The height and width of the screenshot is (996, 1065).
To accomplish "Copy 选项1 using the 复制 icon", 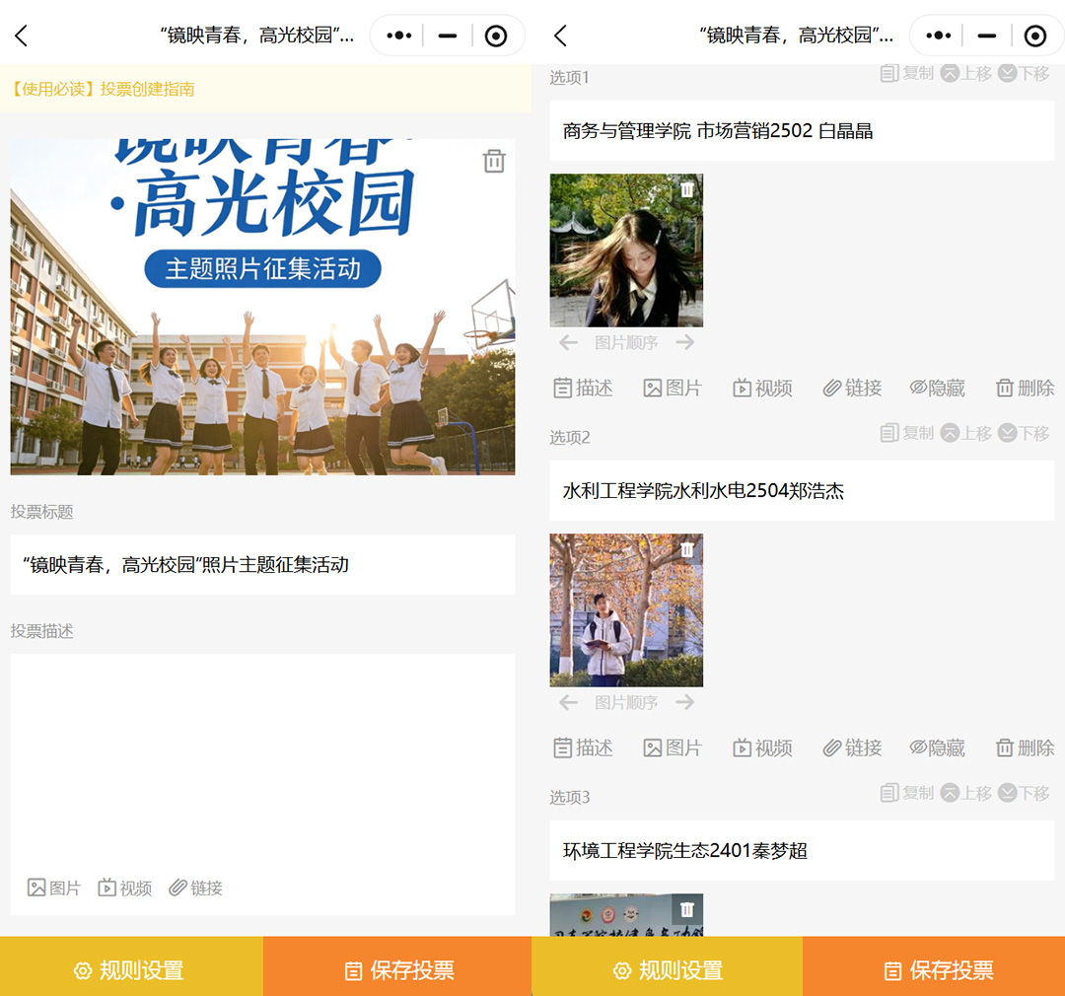I will (x=906, y=72).
